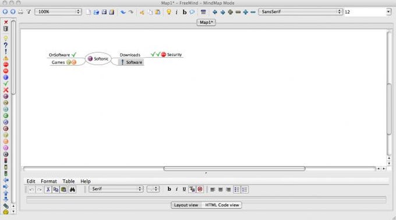Click the light bulb idea icon in the top toolbar
The width and height of the screenshot is (396, 220).
pyautogui.click(x=169, y=12)
